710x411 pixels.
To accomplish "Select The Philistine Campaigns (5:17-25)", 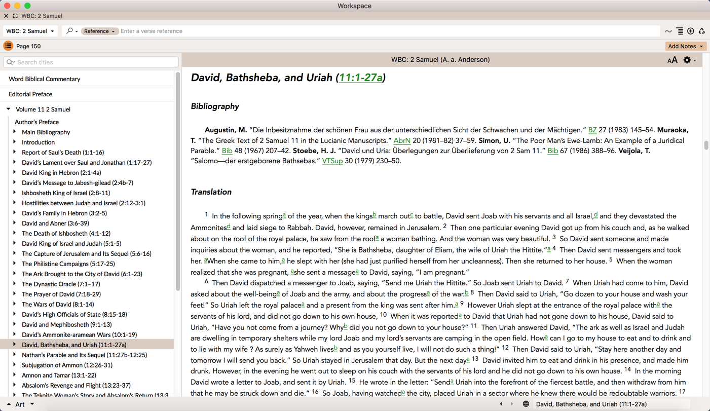I will pyautogui.click(x=68, y=264).
